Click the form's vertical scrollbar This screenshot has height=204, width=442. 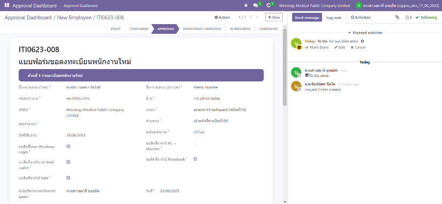click(284, 67)
